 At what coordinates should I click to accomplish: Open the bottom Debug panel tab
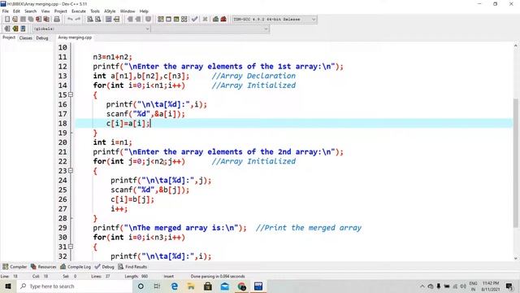(105, 267)
